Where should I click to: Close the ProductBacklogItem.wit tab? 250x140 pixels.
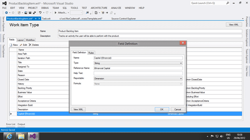point(39,19)
